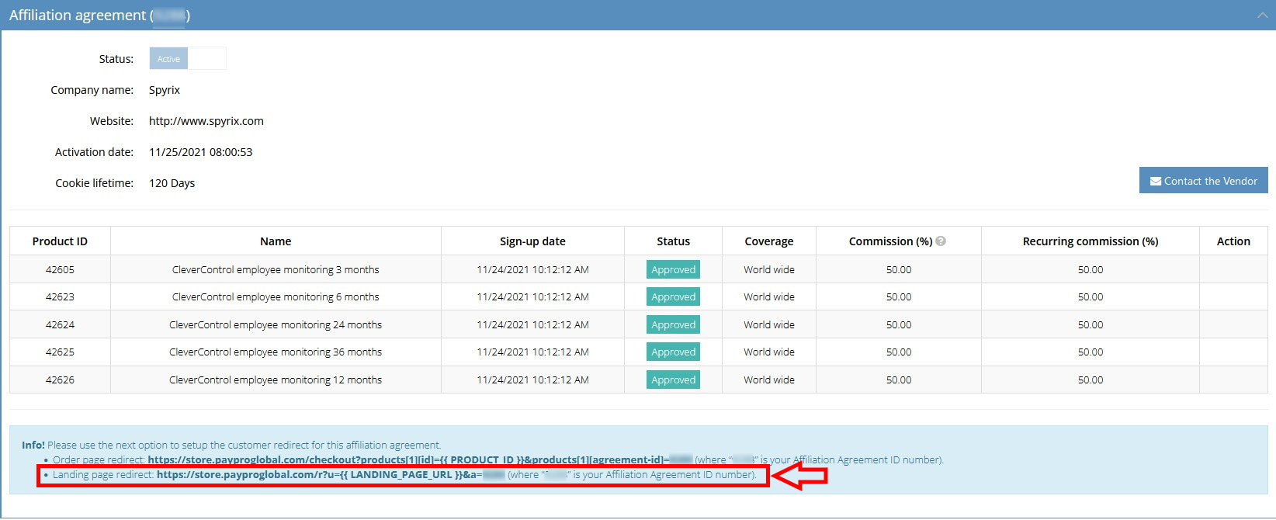Click the Contact the Vendor button

(x=1203, y=180)
